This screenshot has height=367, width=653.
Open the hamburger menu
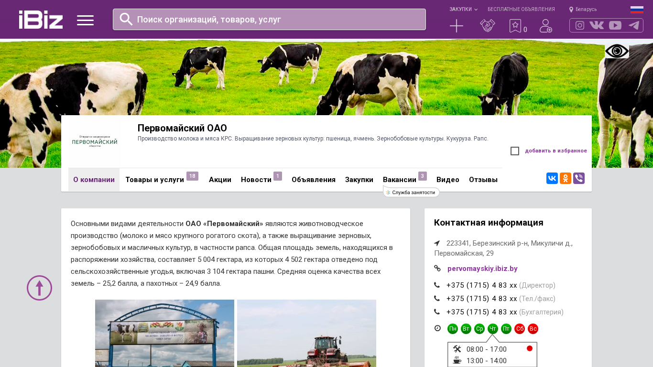(86, 20)
